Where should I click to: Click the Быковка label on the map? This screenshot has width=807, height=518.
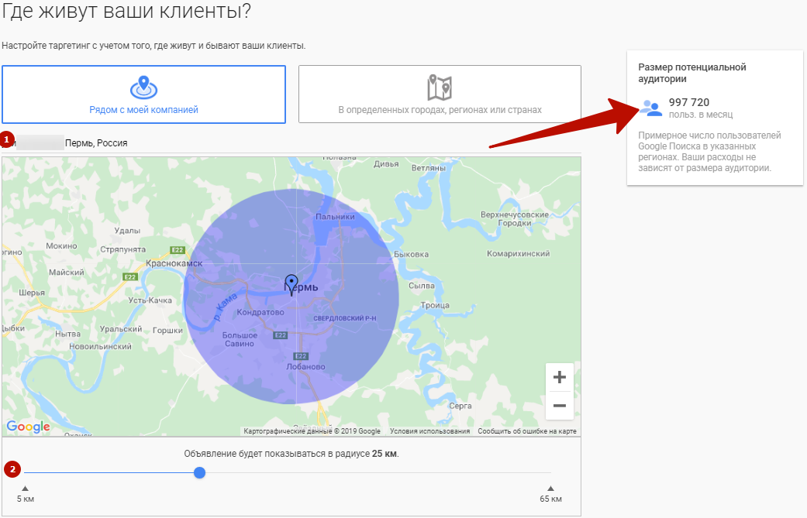411,254
